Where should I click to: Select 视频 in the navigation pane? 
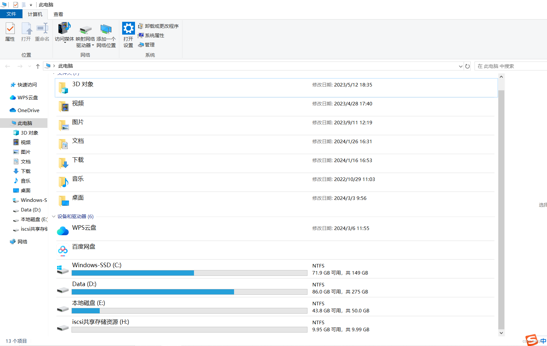point(22,142)
